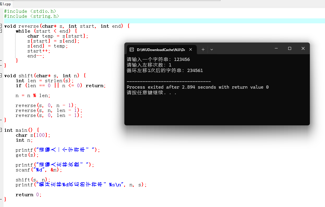Open terminal profile dropdown arrow
The image size is (325, 207).
[212, 50]
